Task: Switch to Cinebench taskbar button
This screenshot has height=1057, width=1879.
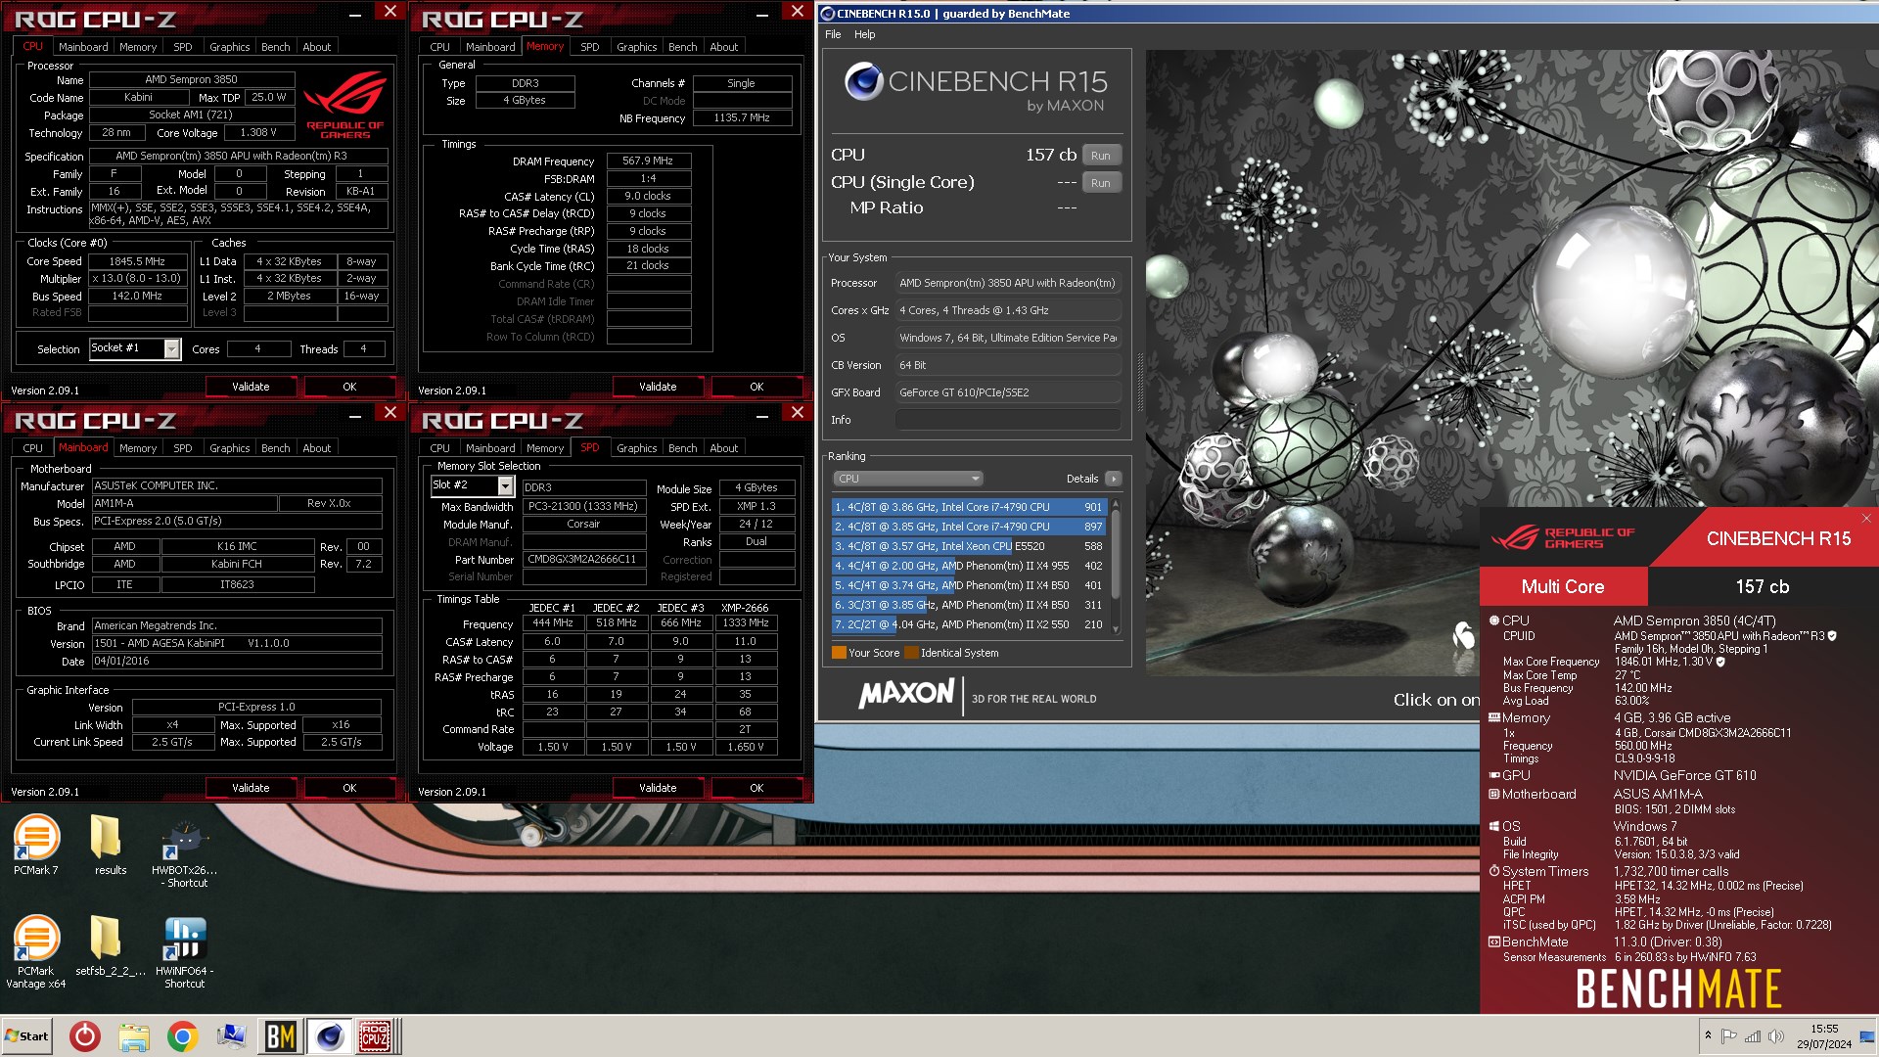Action: point(329,1036)
